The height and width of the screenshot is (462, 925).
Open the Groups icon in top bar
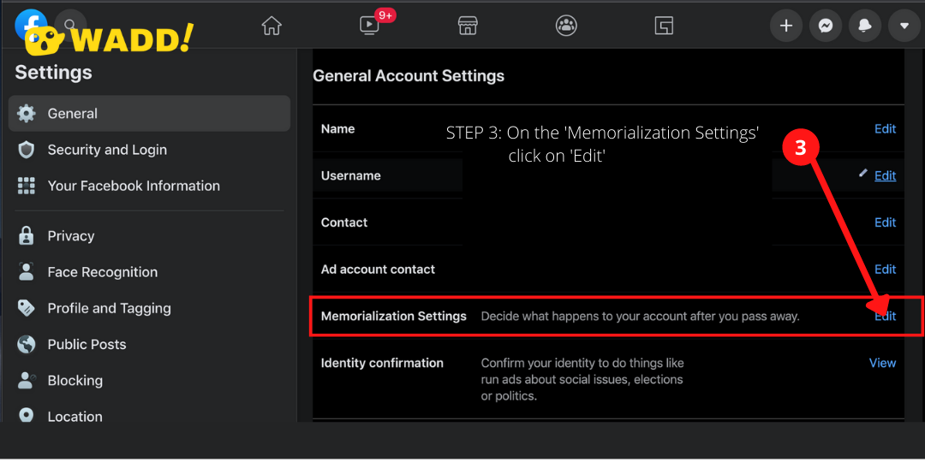[x=566, y=26]
